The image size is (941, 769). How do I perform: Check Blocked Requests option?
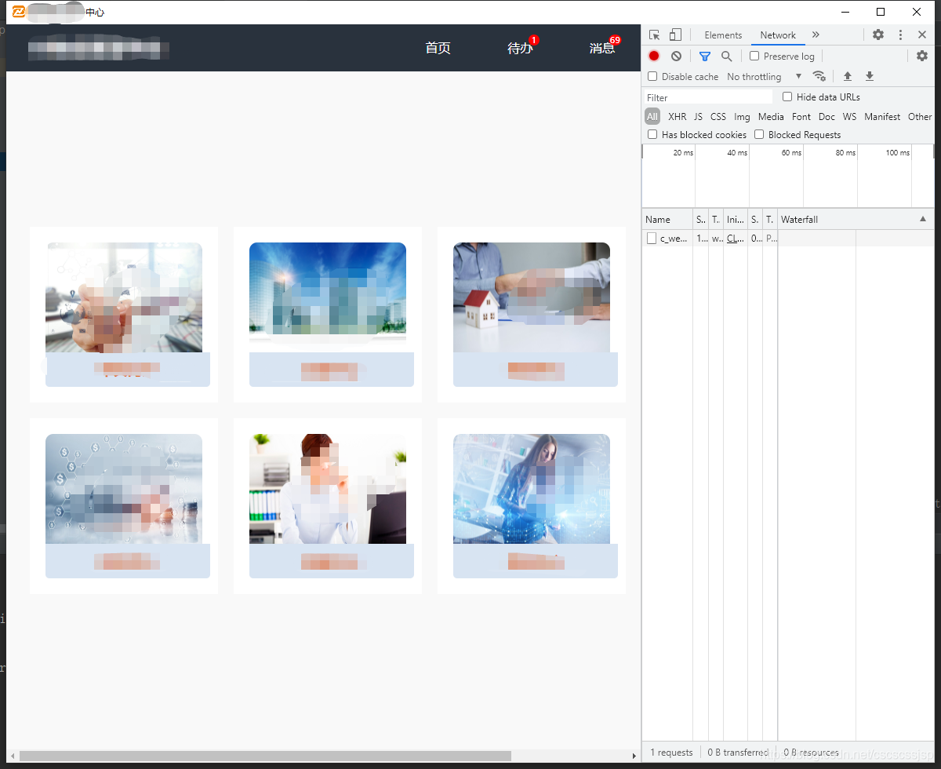[x=759, y=134]
